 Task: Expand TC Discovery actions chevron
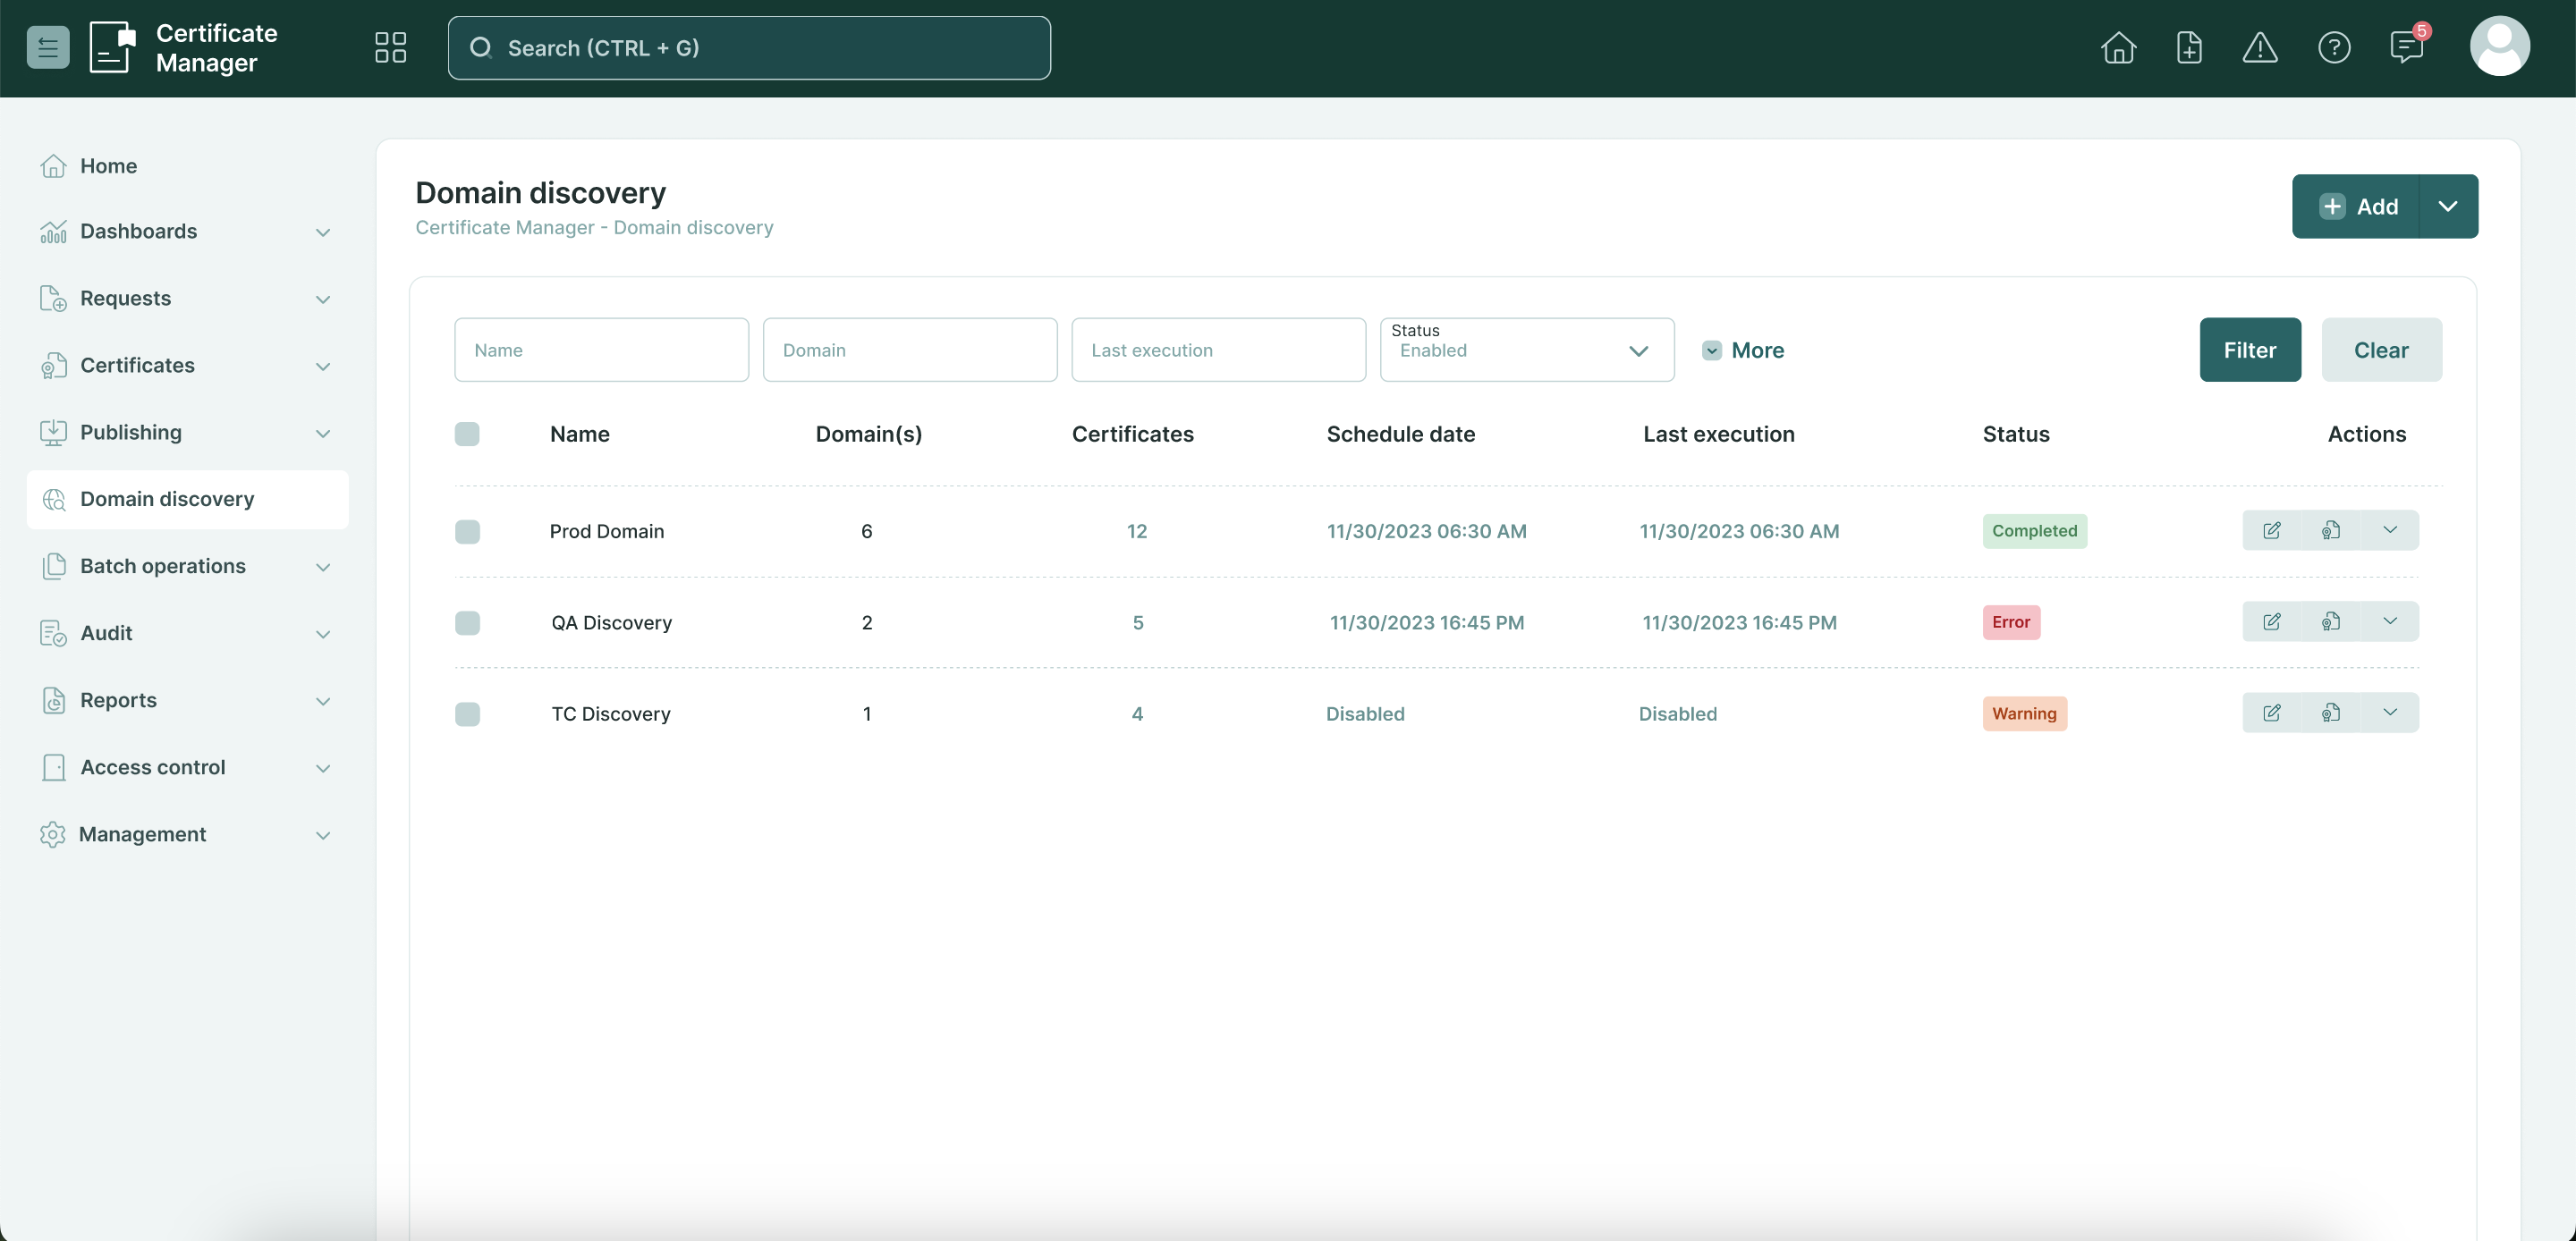2390,712
